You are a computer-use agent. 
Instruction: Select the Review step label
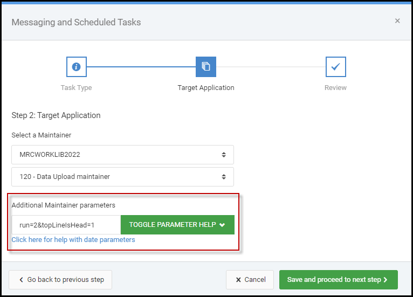click(335, 87)
